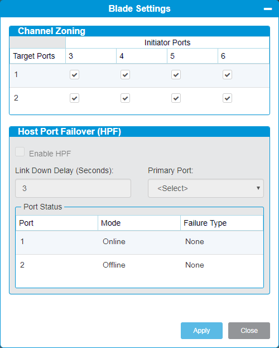Toggle target port 1 initiator port 5 checkbox
The width and height of the screenshot is (279, 348).
(176, 75)
